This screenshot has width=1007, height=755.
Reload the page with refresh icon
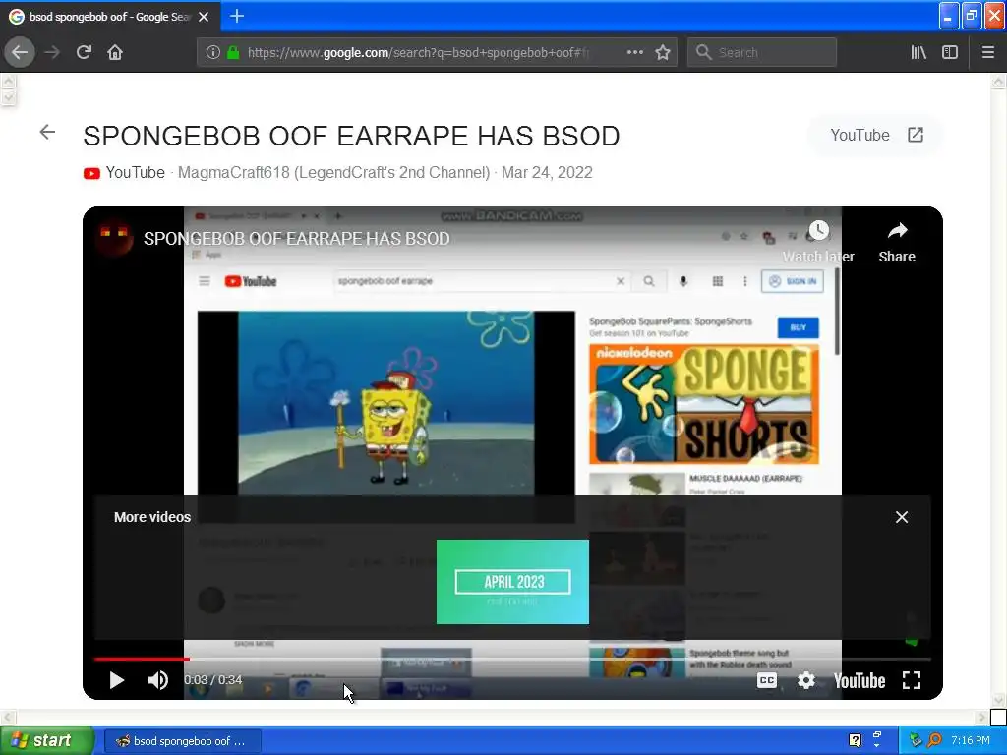pos(85,52)
